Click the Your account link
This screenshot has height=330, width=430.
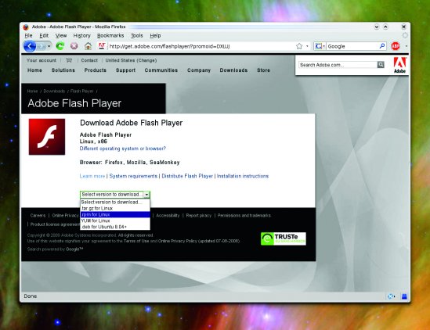42,60
